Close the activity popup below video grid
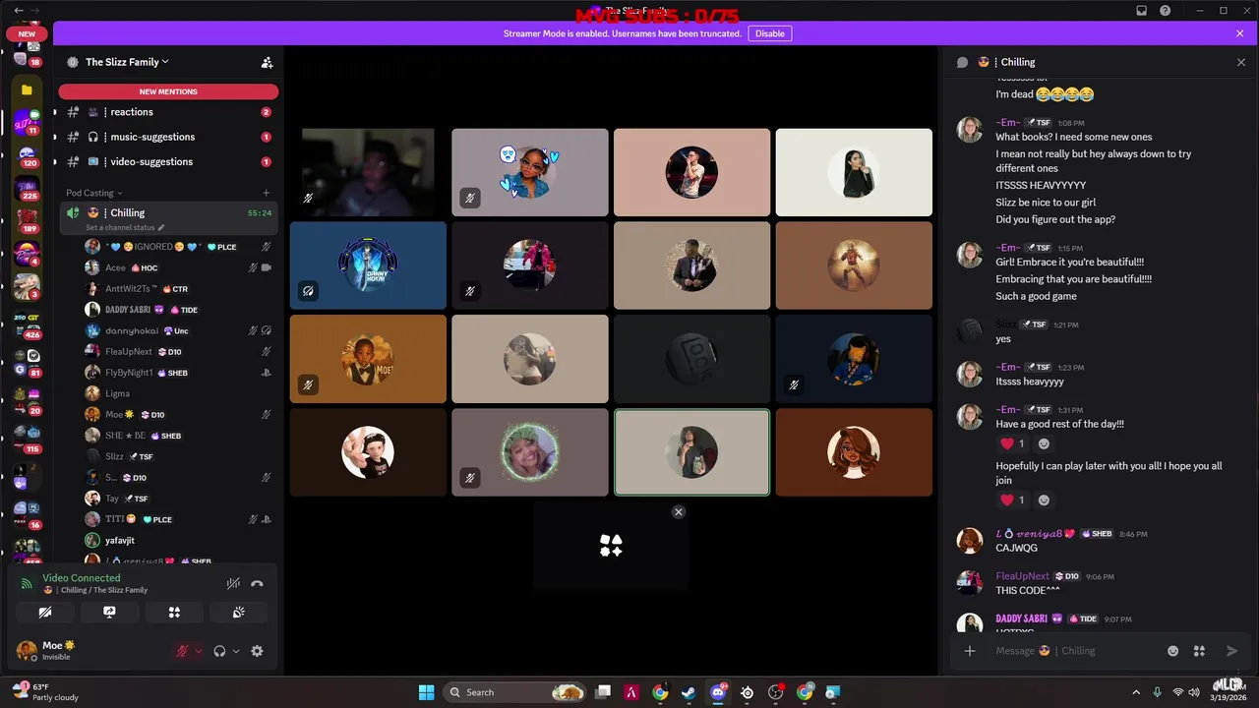 [x=678, y=511]
